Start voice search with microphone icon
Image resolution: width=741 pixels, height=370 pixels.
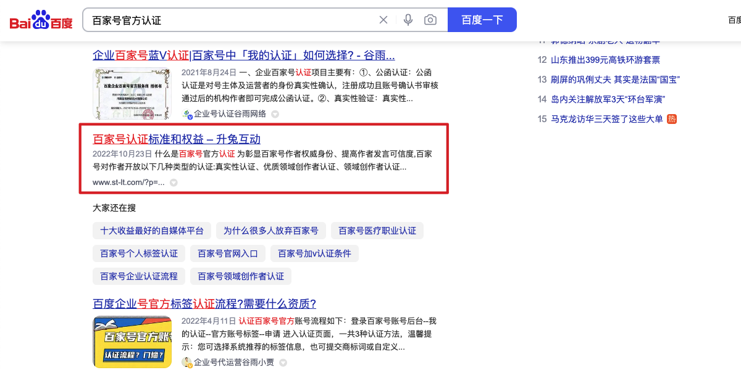(x=408, y=20)
